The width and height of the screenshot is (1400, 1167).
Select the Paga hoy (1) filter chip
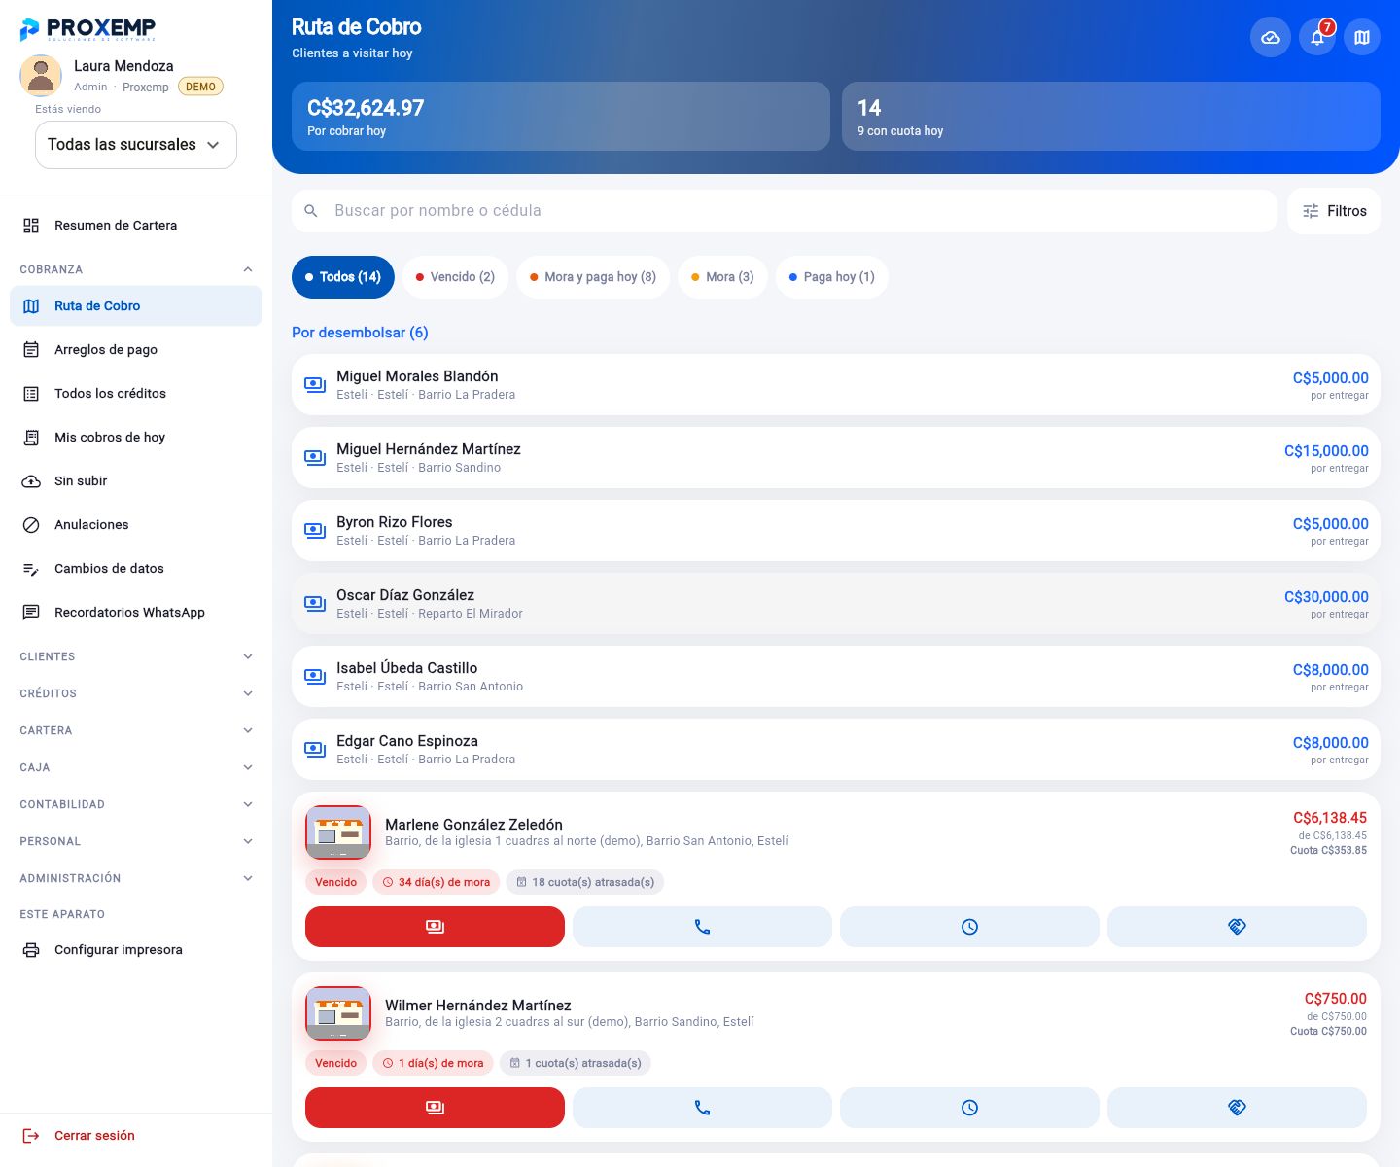(x=831, y=277)
